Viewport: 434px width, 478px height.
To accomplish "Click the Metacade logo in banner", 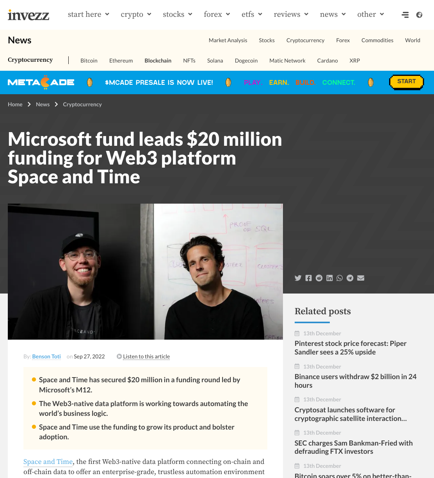I will point(41,82).
